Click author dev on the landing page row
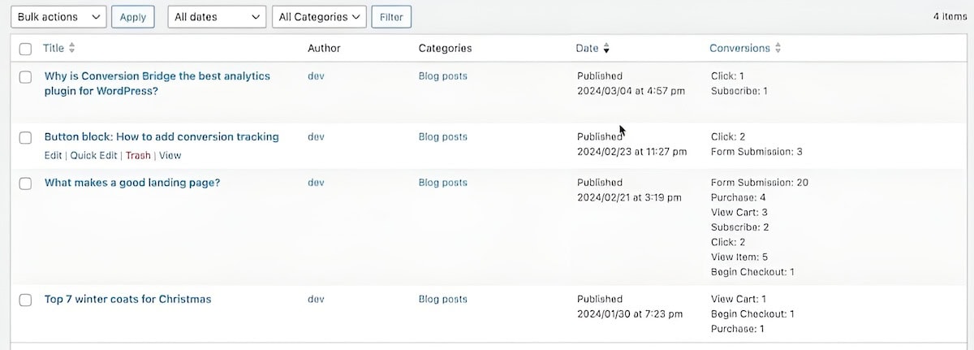Viewport: 974px width, 350px height. [316, 183]
